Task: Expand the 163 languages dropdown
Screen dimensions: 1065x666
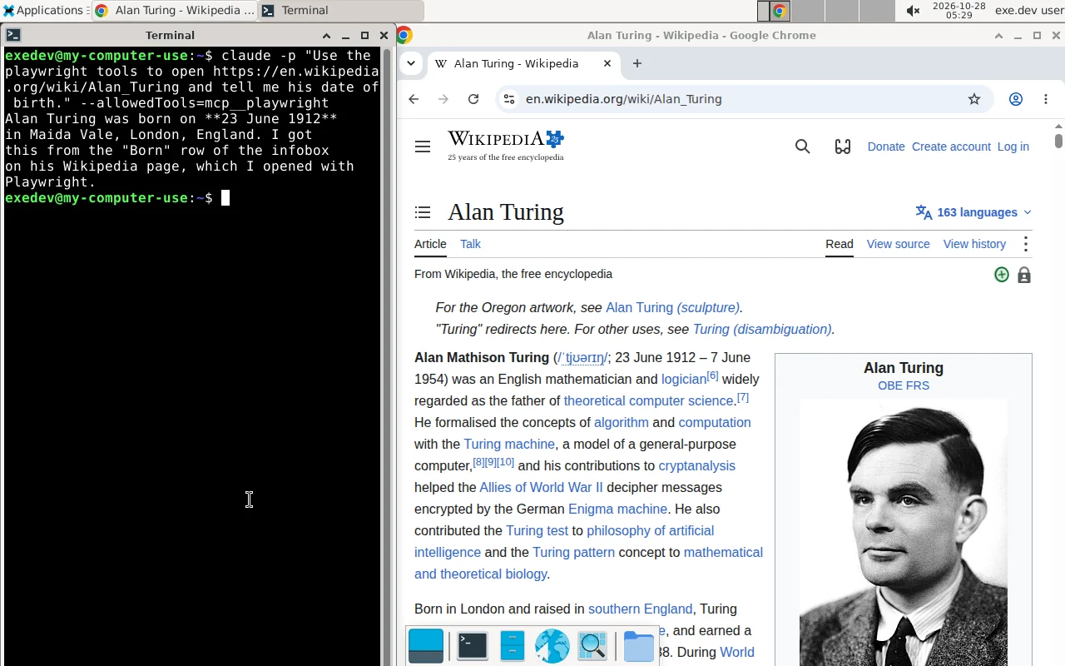Action: click(x=973, y=212)
